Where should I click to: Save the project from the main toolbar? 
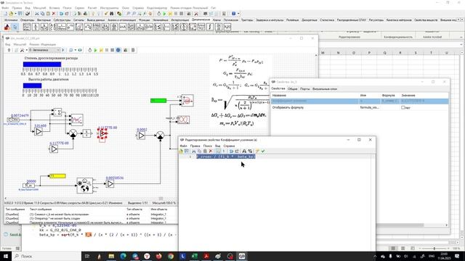(20, 14)
